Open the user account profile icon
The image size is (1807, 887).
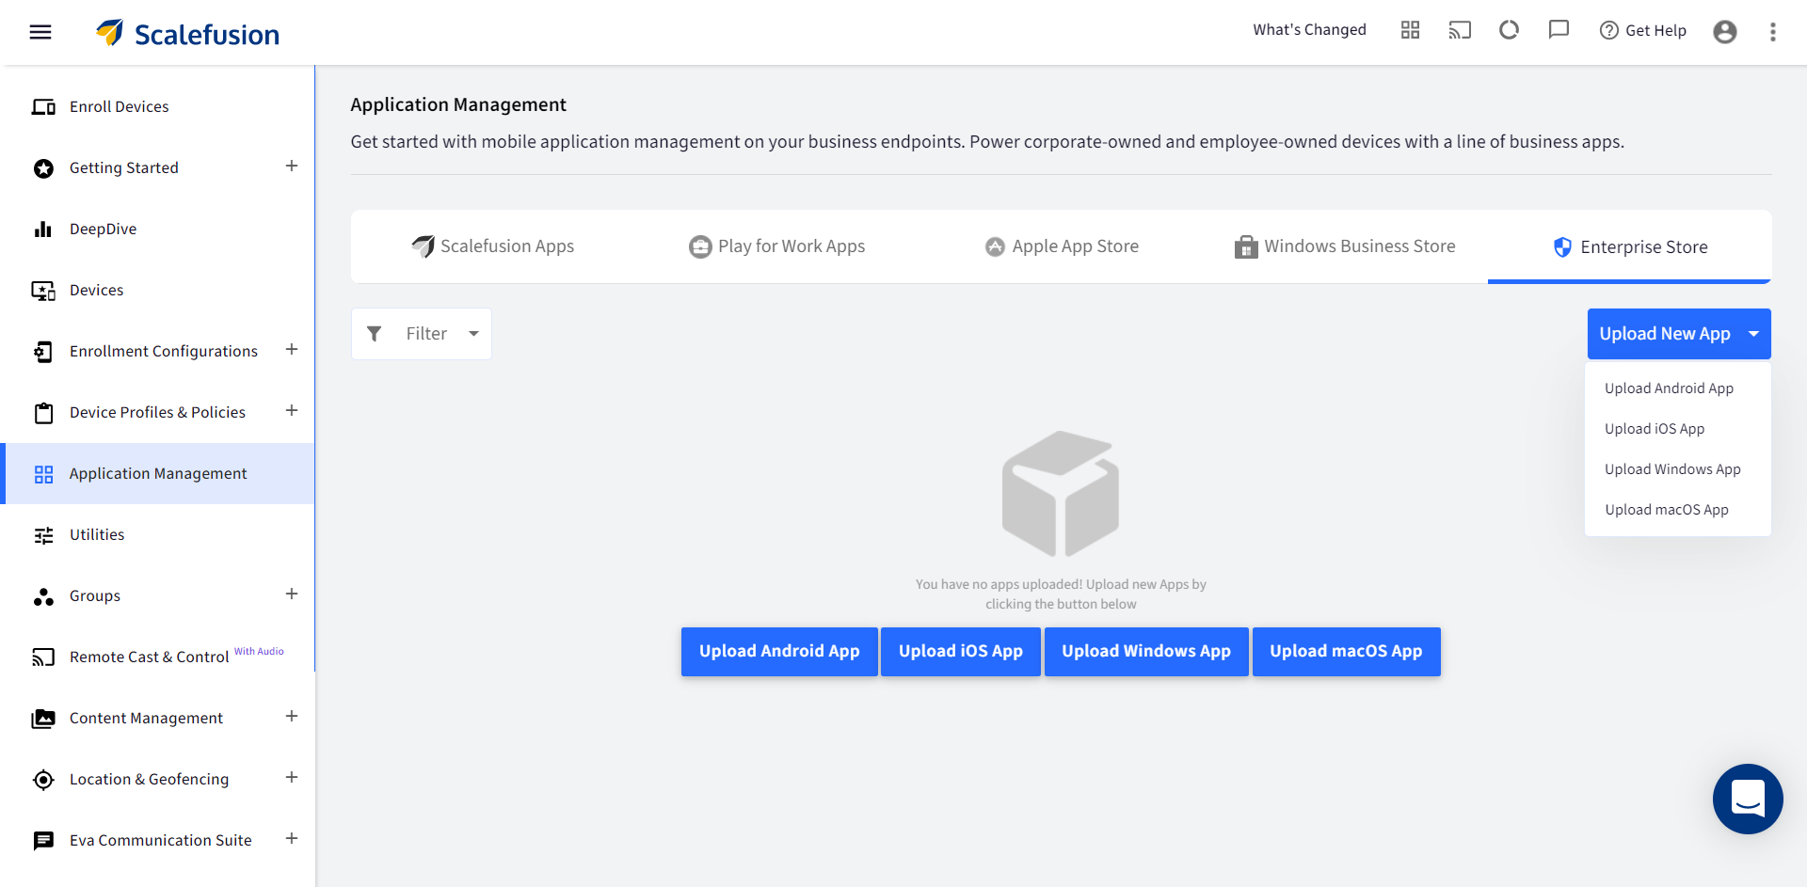click(x=1725, y=32)
